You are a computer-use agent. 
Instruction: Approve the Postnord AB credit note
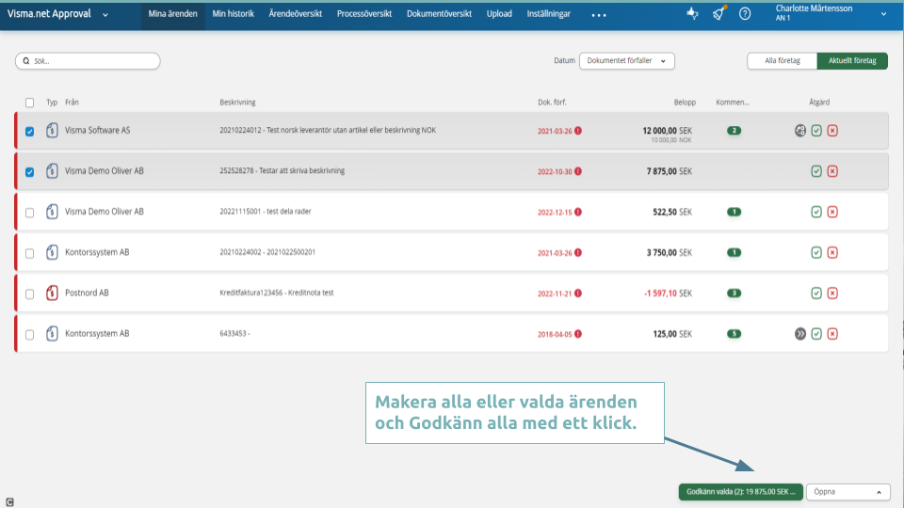[x=816, y=294]
